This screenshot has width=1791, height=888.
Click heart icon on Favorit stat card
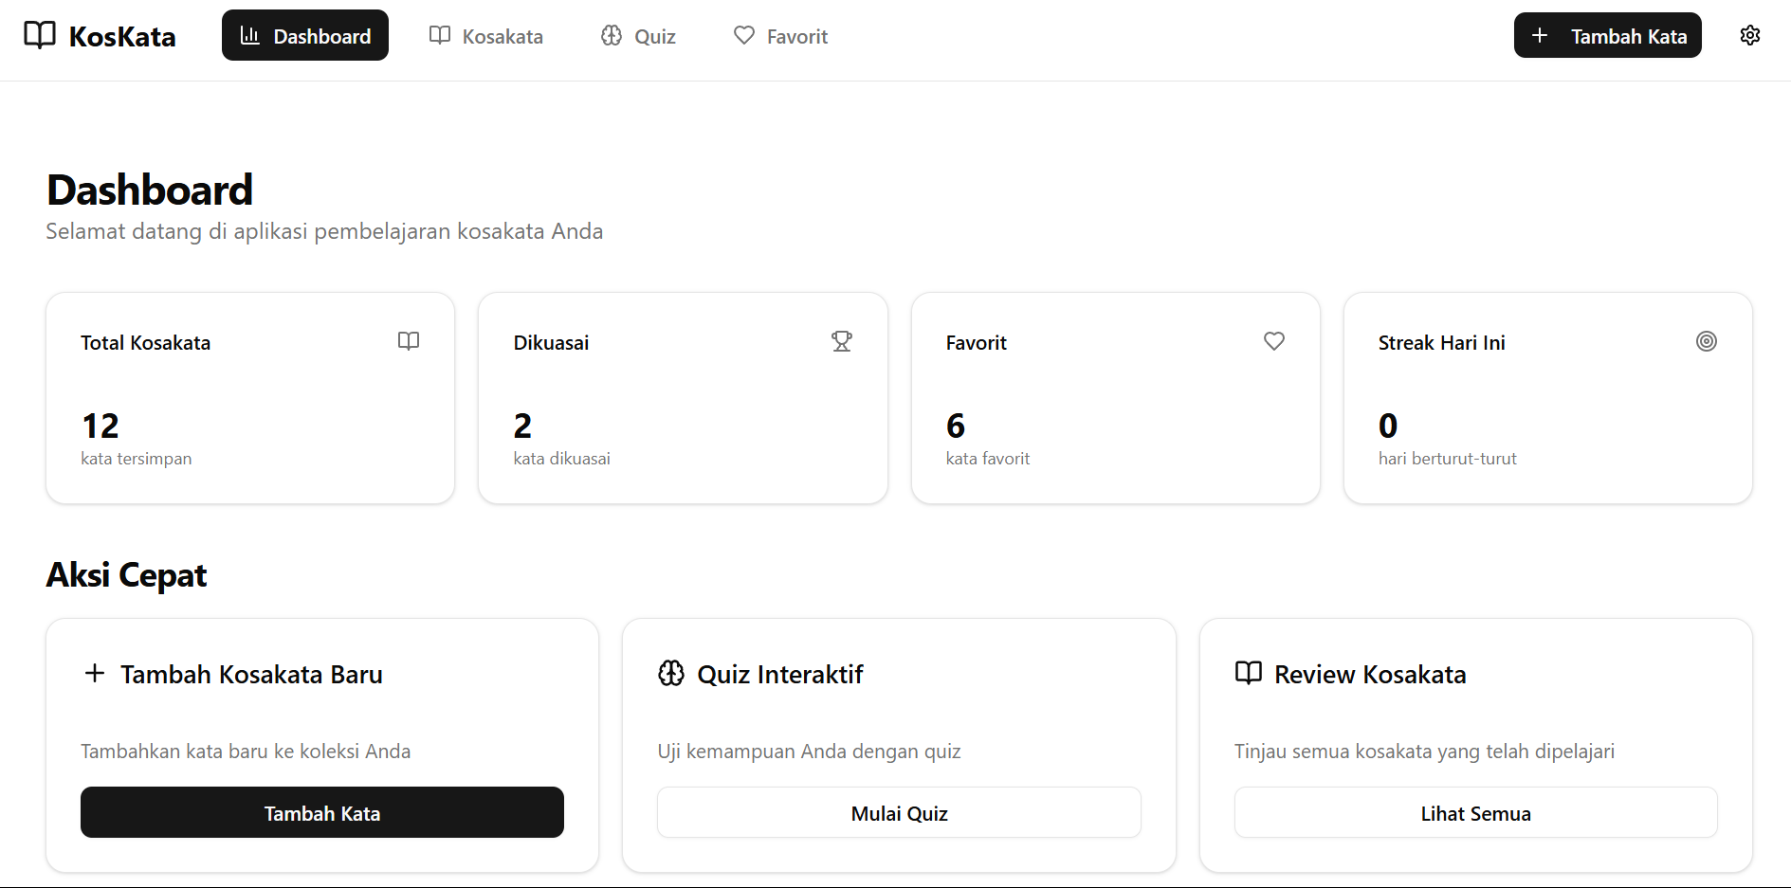[x=1273, y=341]
